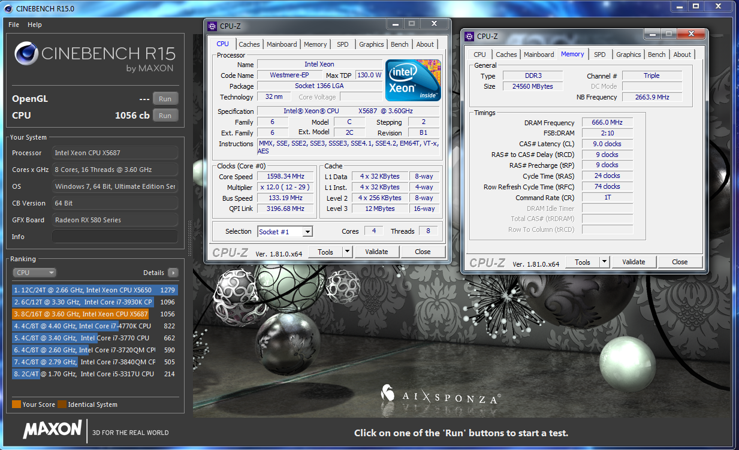Click Tools button in CPU-Z Memory window
This screenshot has width=739, height=450.
(x=583, y=262)
